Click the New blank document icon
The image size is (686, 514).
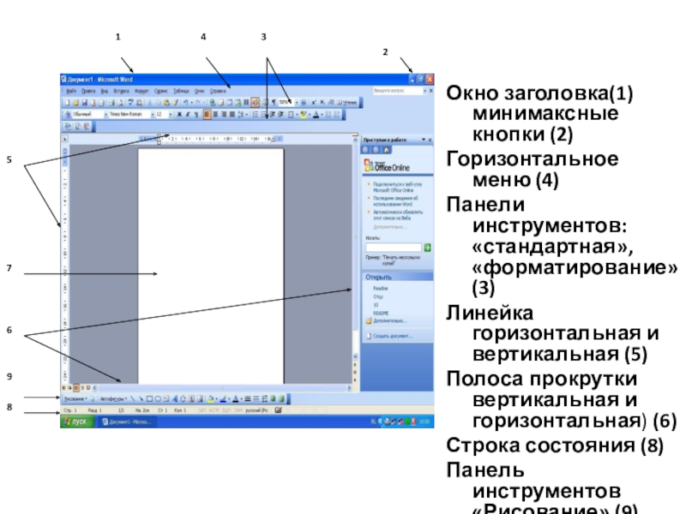68,102
